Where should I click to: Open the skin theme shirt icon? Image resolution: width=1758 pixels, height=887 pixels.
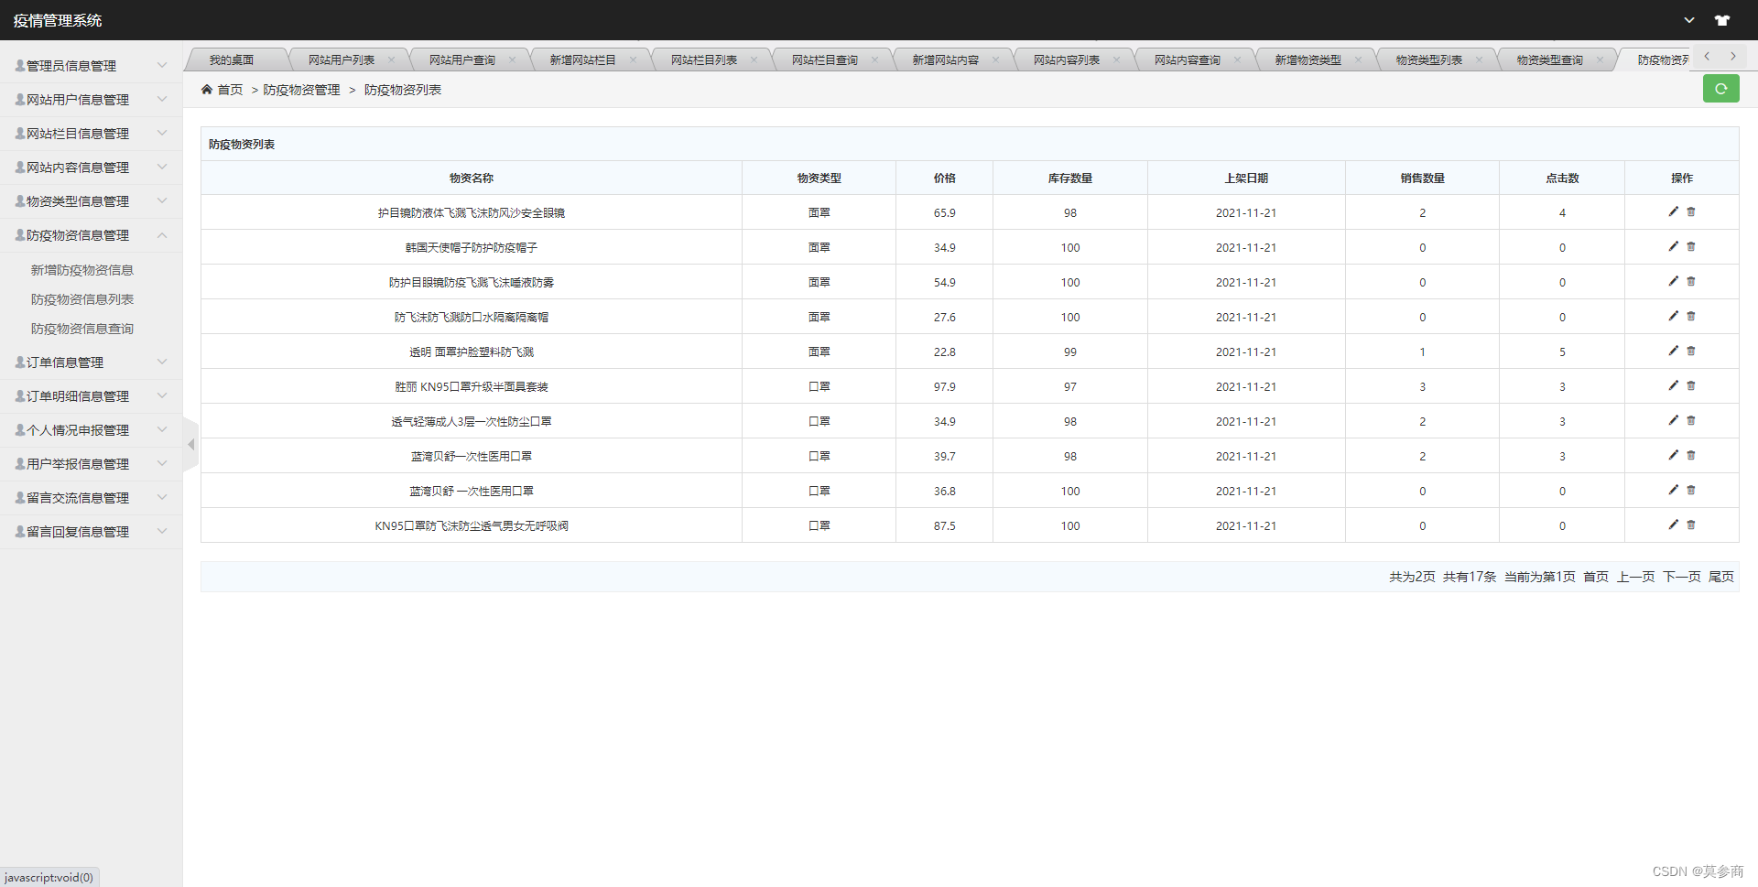(x=1722, y=20)
